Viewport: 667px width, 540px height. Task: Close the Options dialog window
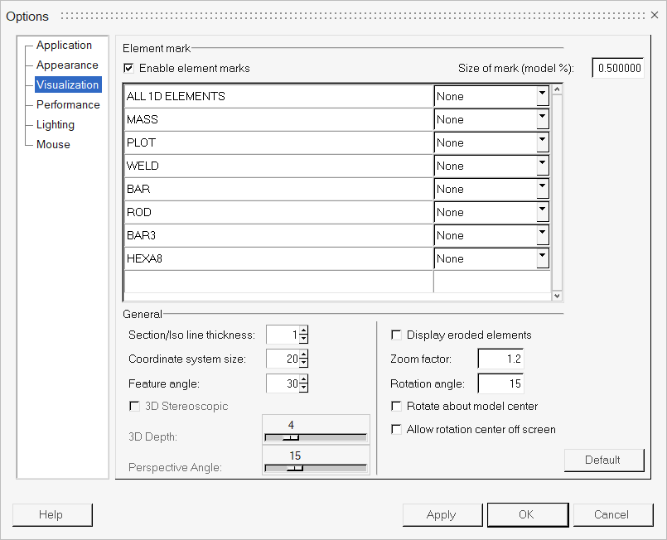pos(654,16)
